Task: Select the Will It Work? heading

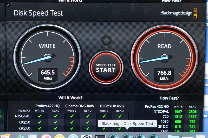Action: pos(70,98)
